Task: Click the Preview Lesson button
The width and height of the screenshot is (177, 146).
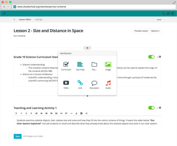Action: (141, 31)
